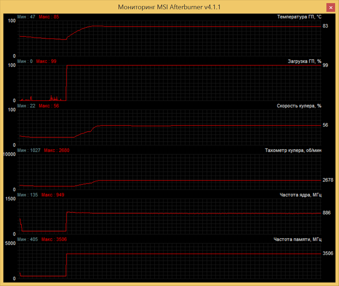Viewport: 339px width, 286px height.
Task: Click the red temperature line peak
Action: click(x=99, y=26)
